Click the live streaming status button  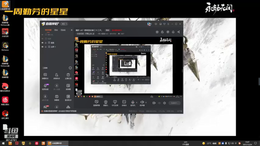[175, 103]
